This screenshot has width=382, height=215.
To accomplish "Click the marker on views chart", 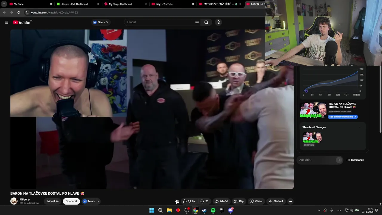I will point(306,91).
